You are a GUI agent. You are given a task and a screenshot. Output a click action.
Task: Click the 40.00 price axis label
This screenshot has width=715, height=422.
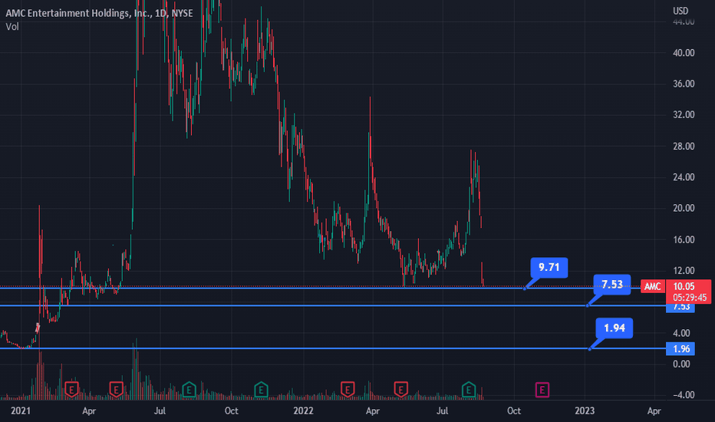(x=684, y=53)
